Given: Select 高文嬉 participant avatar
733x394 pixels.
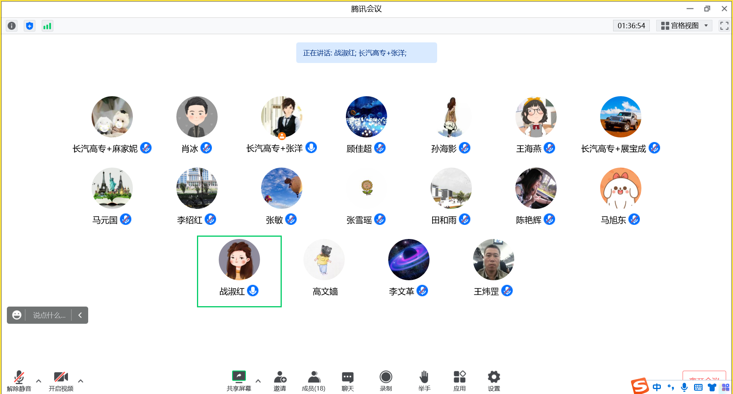Looking at the screenshot, I should pyautogui.click(x=324, y=260).
